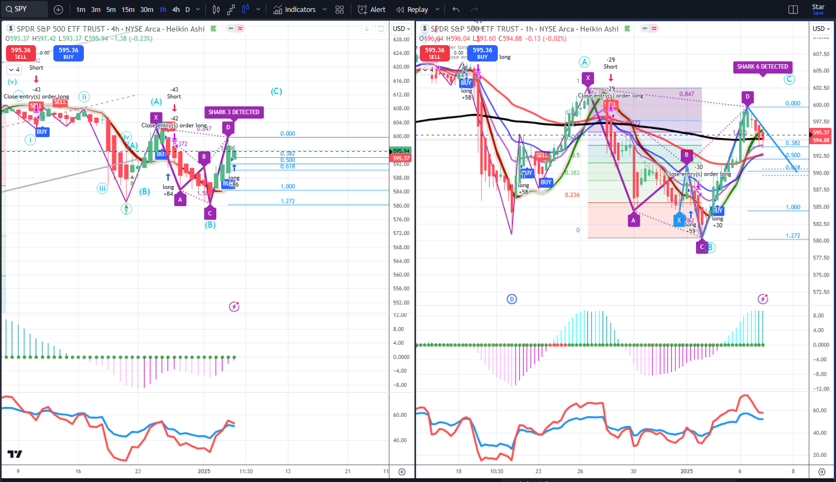Image resolution: width=836 pixels, height=482 pixels.
Task: Open the Star layout Save menu
Action: (818, 9)
